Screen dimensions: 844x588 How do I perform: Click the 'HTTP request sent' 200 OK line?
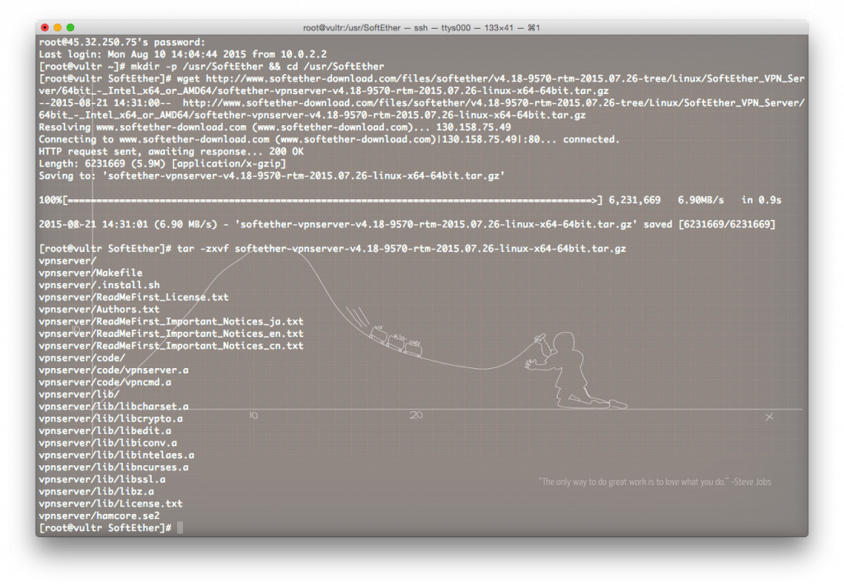(171, 152)
